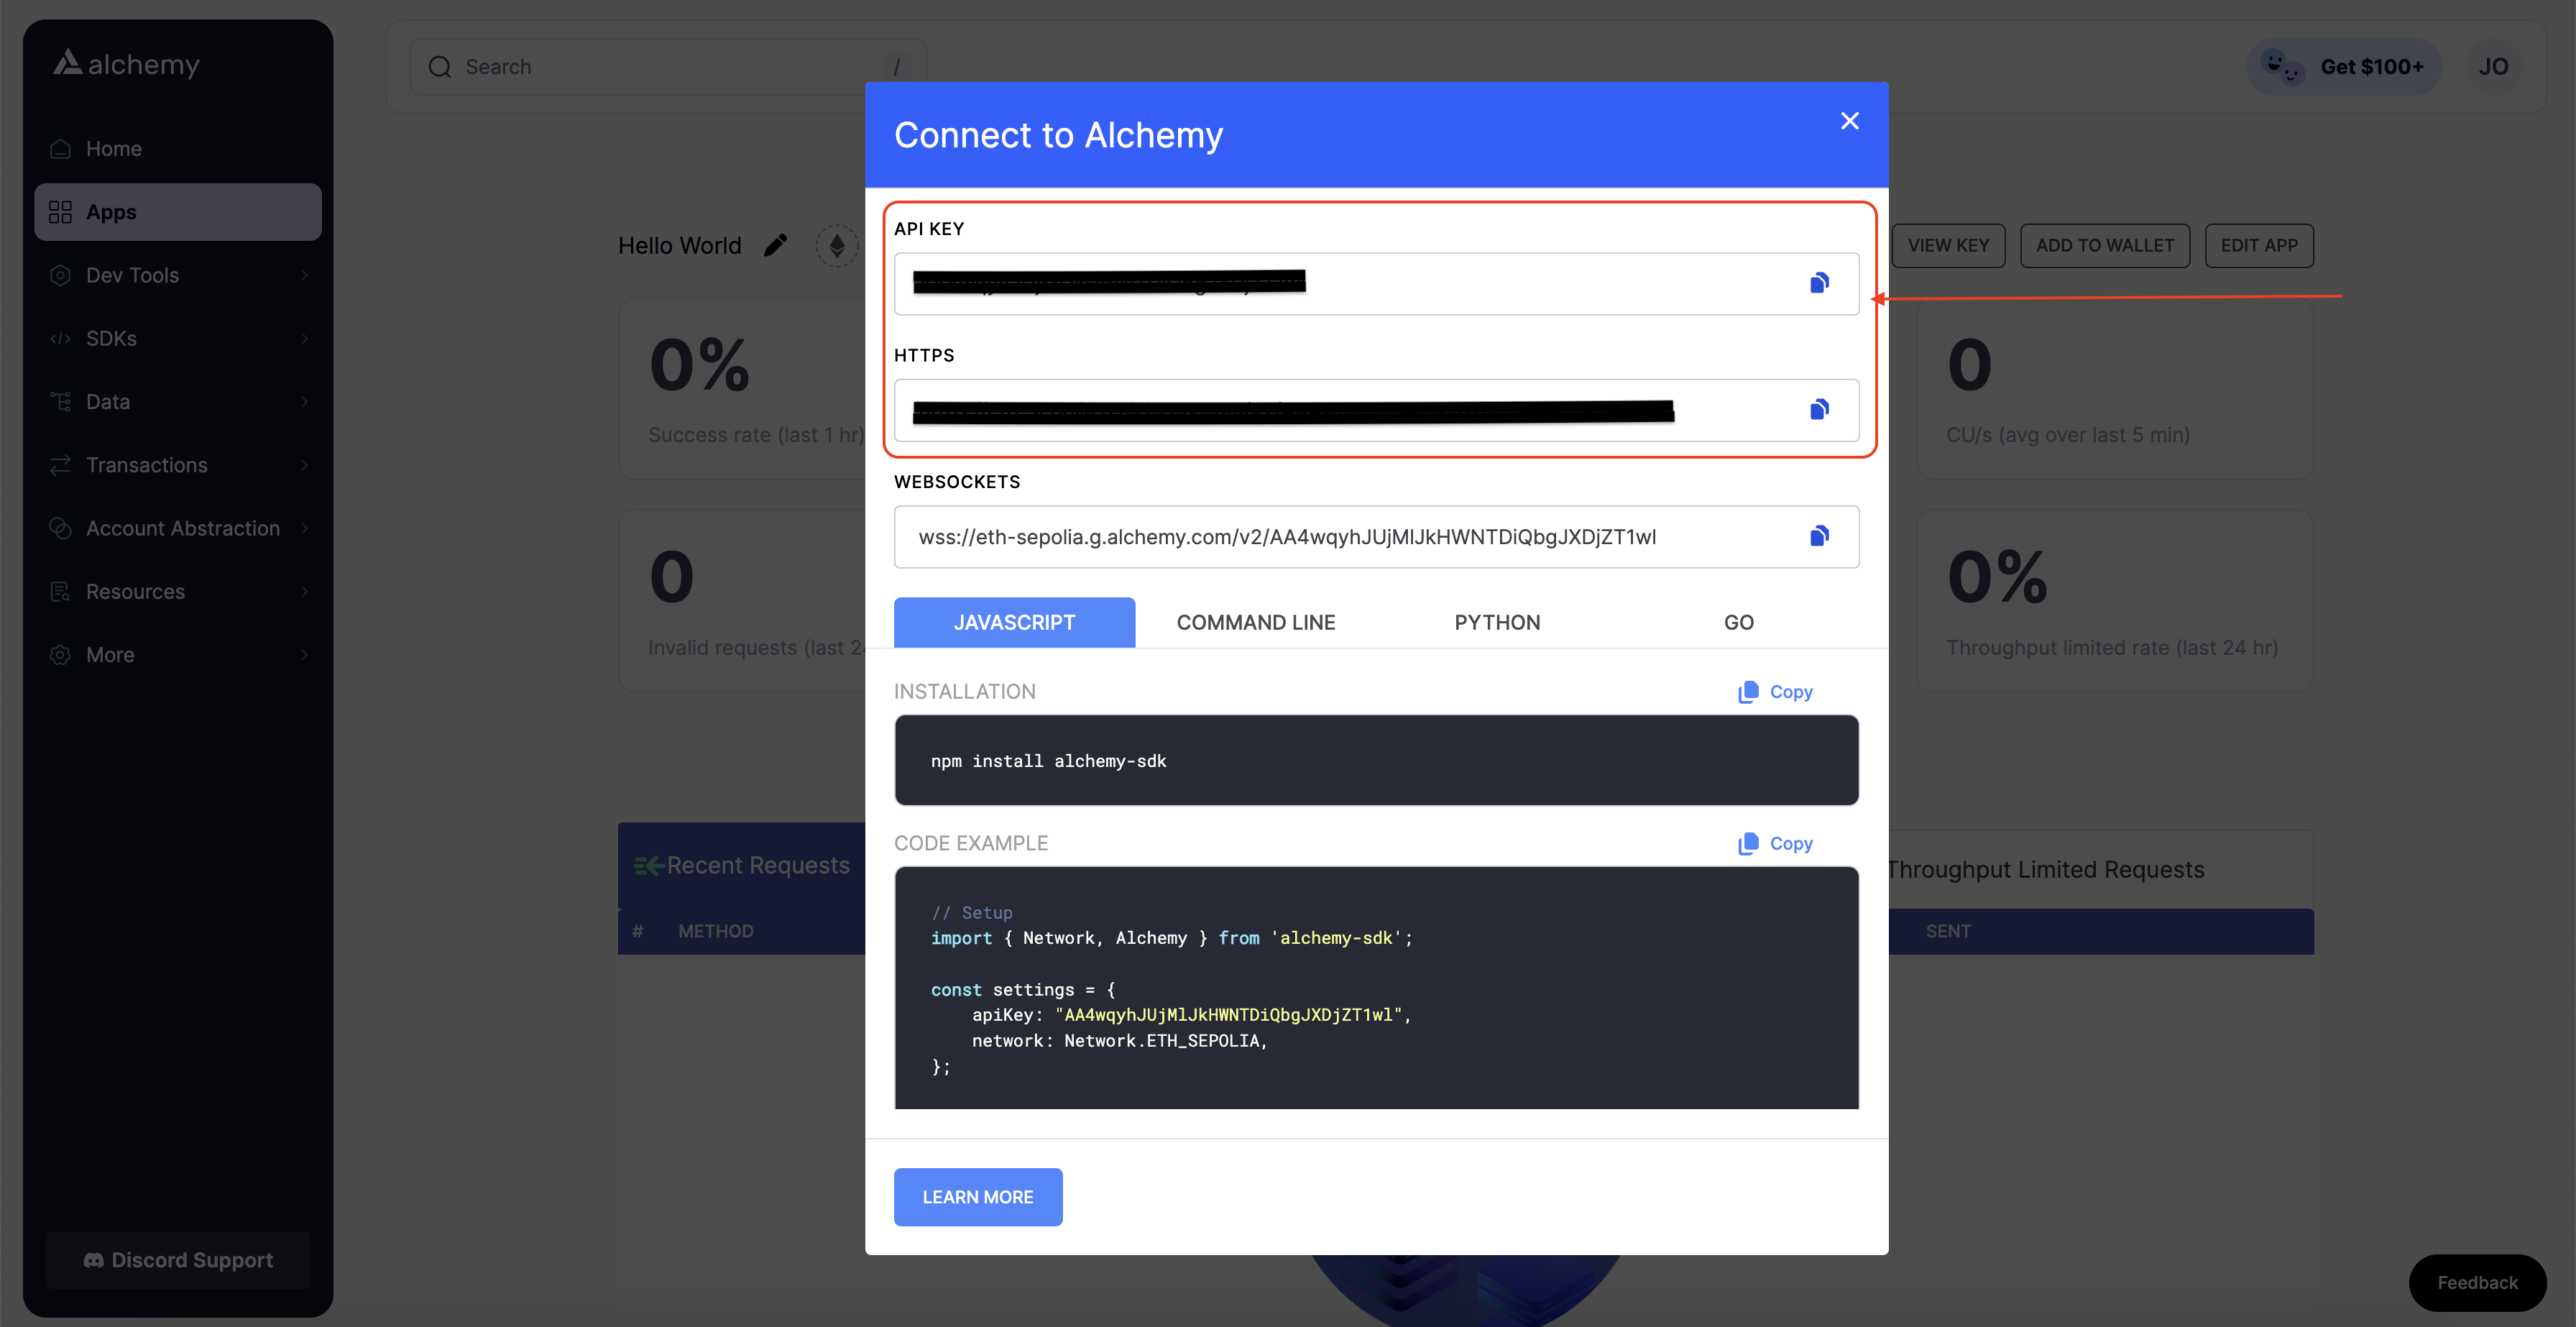Image resolution: width=2576 pixels, height=1327 pixels.
Task: Click the LEARN MORE button
Action: (977, 1197)
